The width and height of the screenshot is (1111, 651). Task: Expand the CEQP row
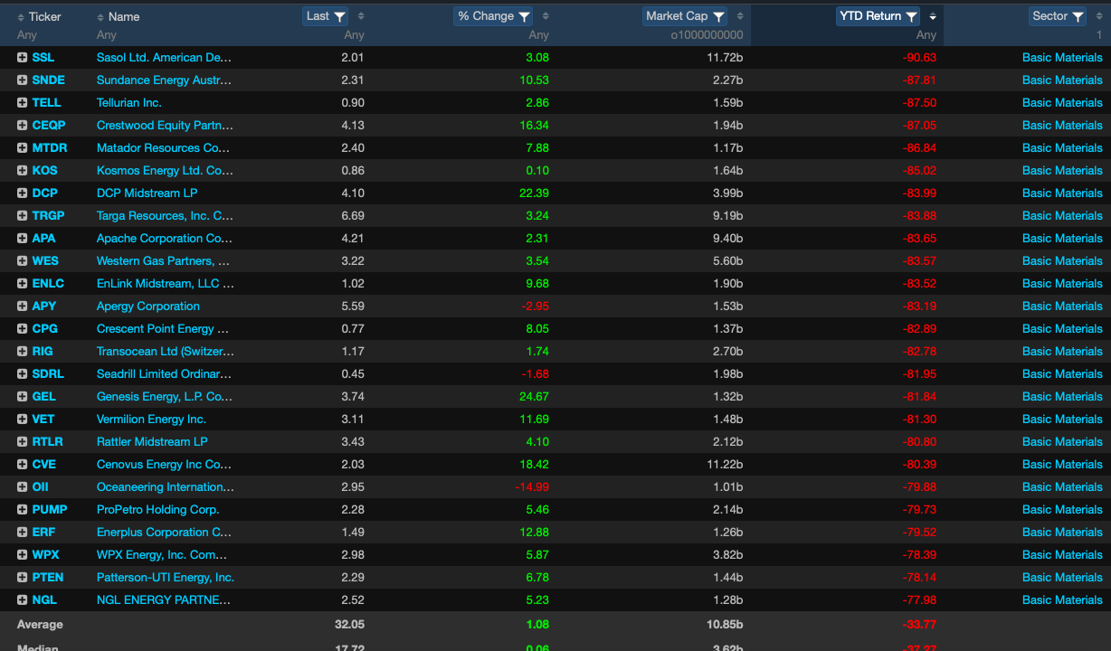point(23,125)
